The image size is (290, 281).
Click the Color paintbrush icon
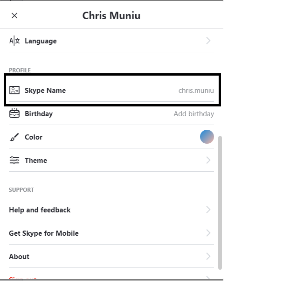14,137
